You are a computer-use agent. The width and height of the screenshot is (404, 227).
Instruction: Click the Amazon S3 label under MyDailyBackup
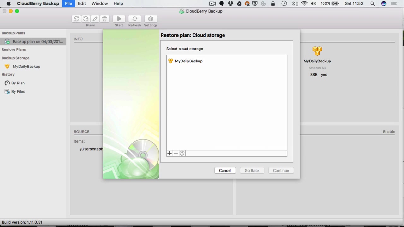[317, 68]
